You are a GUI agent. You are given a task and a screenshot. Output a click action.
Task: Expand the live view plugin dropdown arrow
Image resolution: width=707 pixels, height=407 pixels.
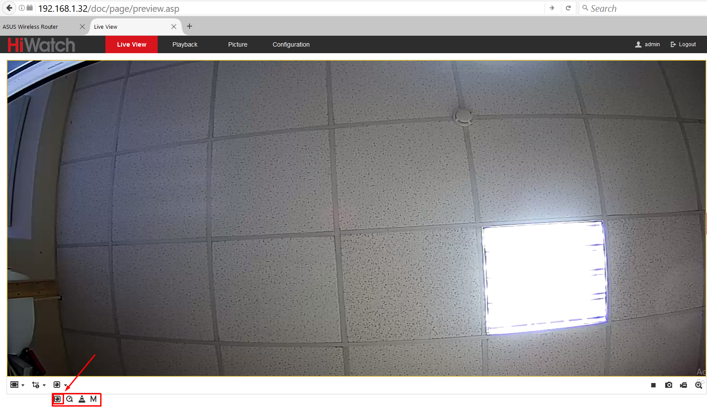[x=65, y=386]
